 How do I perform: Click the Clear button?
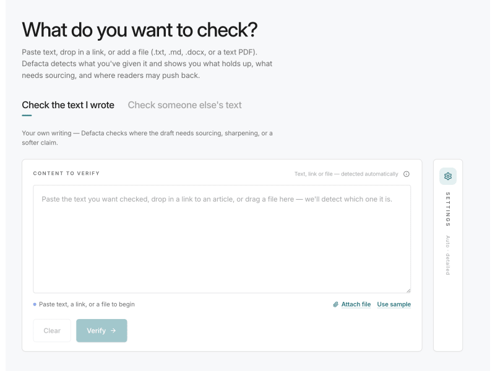[52, 331]
